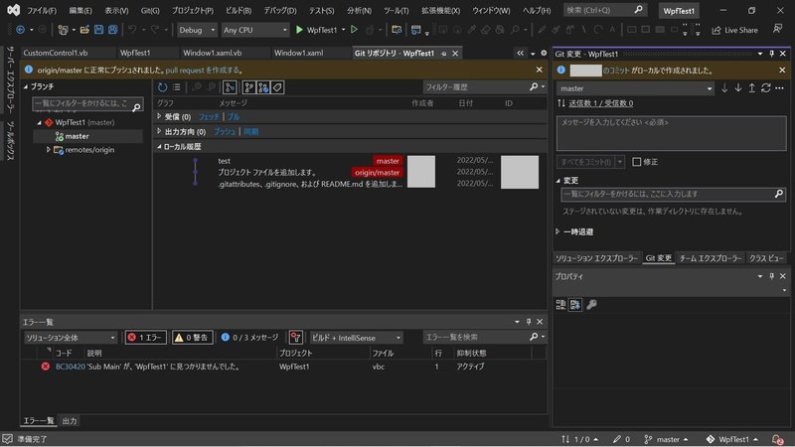
Task: Click the プッシュ push link
Action: coord(225,131)
